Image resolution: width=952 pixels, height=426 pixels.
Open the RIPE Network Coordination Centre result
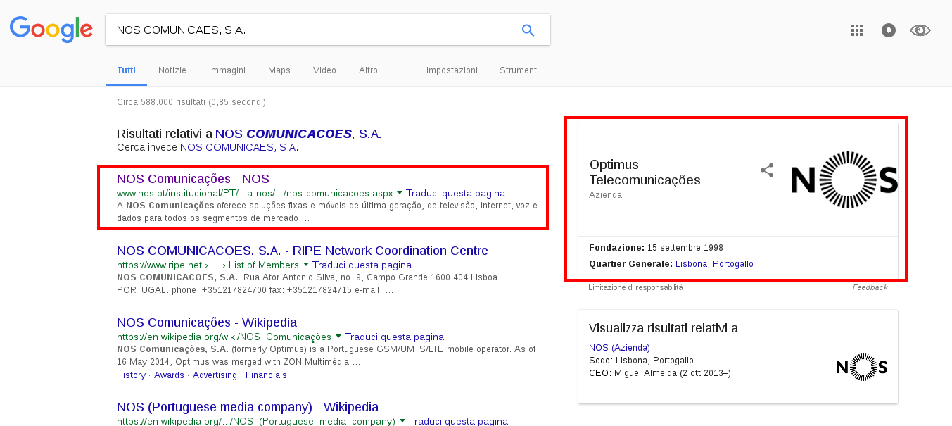[x=303, y=251]
